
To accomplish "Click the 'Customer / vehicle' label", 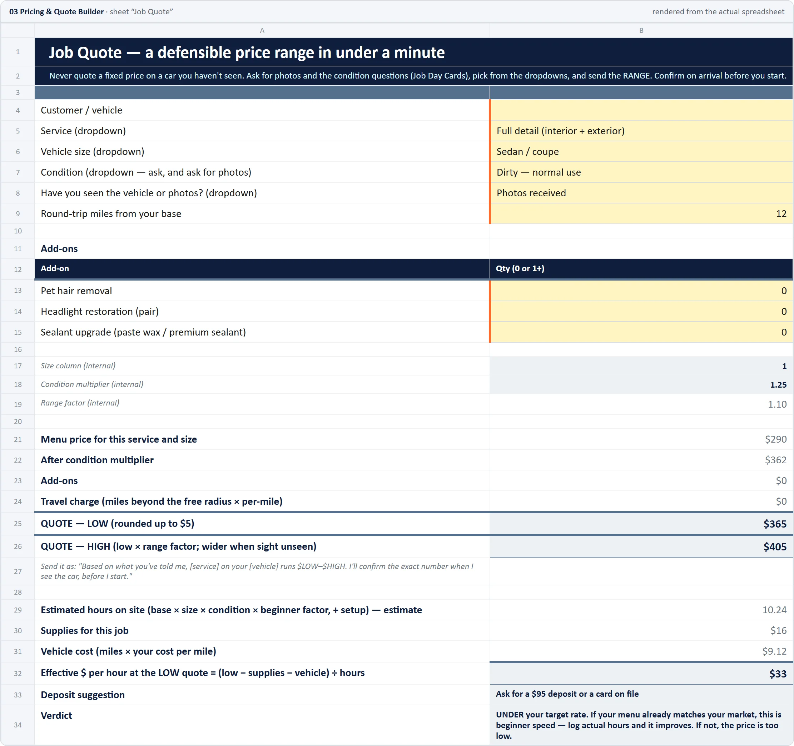I will (81, 110).
